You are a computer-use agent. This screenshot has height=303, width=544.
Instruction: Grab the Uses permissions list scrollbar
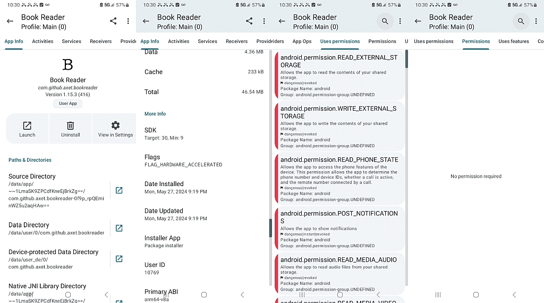[x=406, y=59]
